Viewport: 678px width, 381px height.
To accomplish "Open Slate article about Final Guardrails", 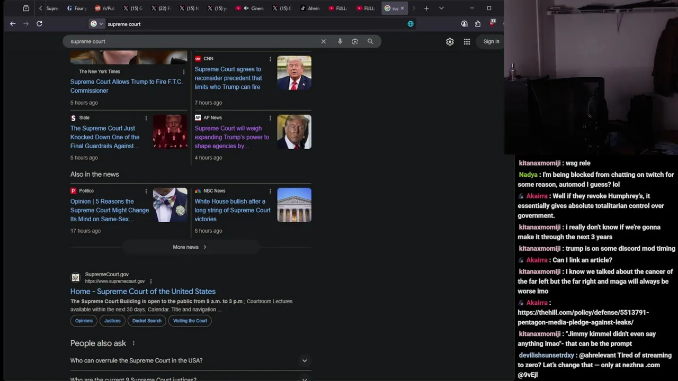I will click(105, 137).
